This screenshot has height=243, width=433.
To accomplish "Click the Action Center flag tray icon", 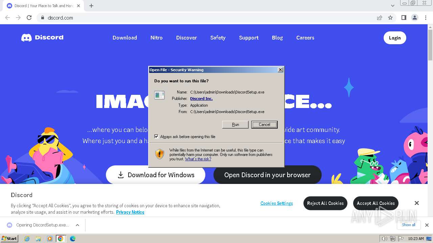I will pyautogui.click(x=401, y=239).
